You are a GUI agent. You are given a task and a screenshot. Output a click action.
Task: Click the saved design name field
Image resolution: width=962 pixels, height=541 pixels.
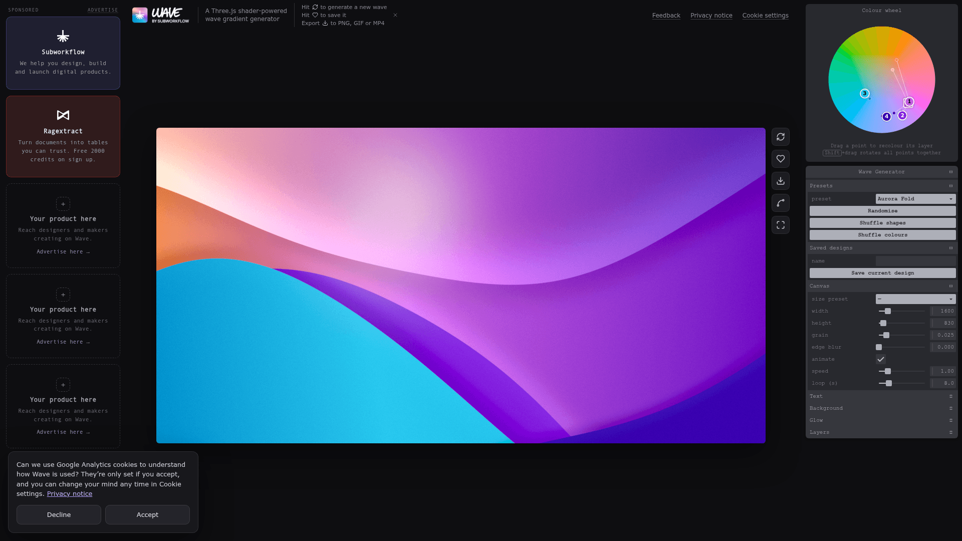916,261
